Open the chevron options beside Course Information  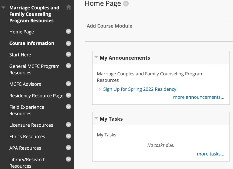click(x=68, y=43)
